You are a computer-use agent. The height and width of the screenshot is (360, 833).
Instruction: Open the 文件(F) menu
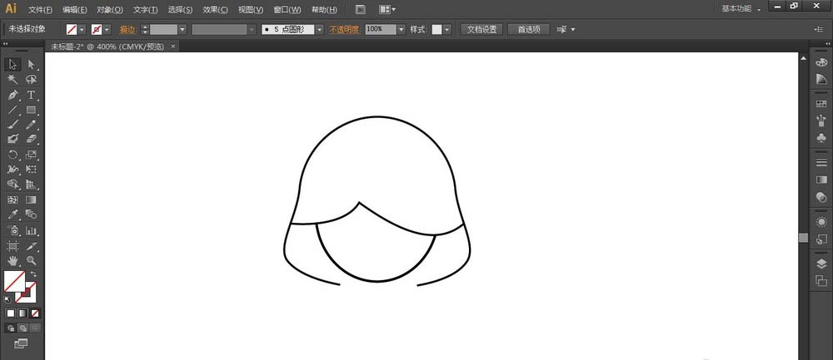pyautogui.click(x=40, y=9)
